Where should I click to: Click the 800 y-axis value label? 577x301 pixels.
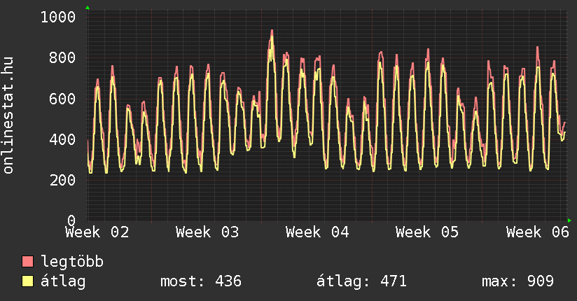[62, 57]
